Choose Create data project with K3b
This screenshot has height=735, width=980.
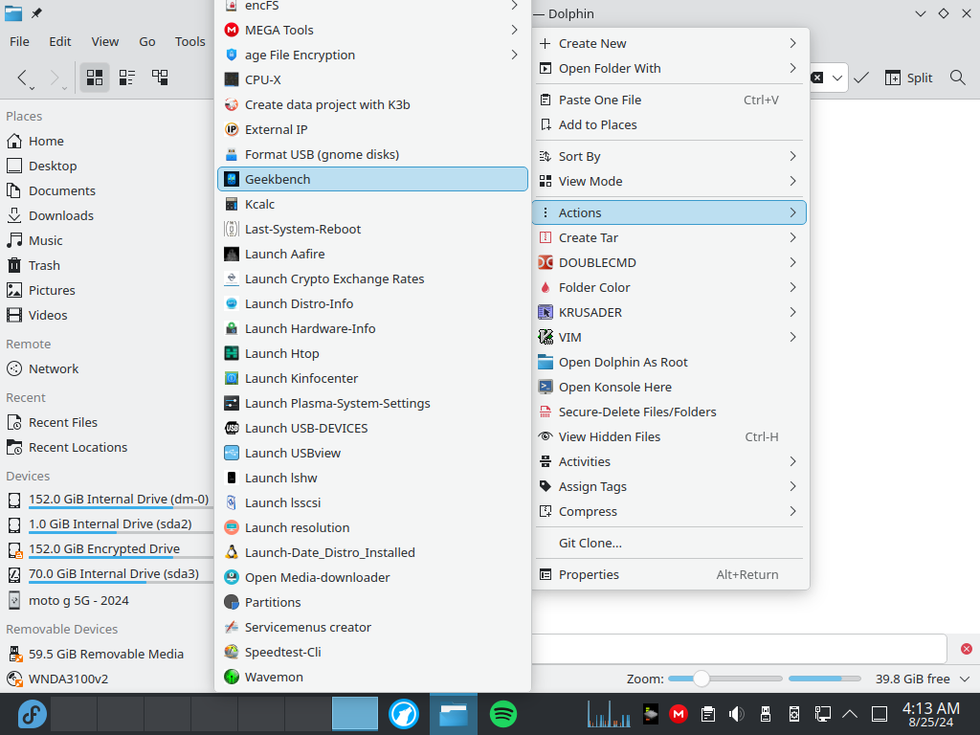372,105
